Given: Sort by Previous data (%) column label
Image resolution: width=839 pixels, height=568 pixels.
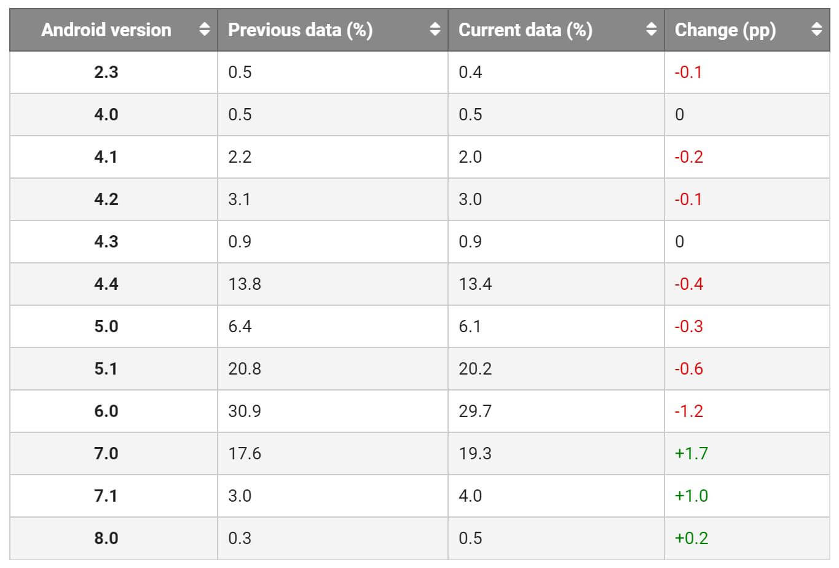Looking at the screenshot, I should 300,29.
